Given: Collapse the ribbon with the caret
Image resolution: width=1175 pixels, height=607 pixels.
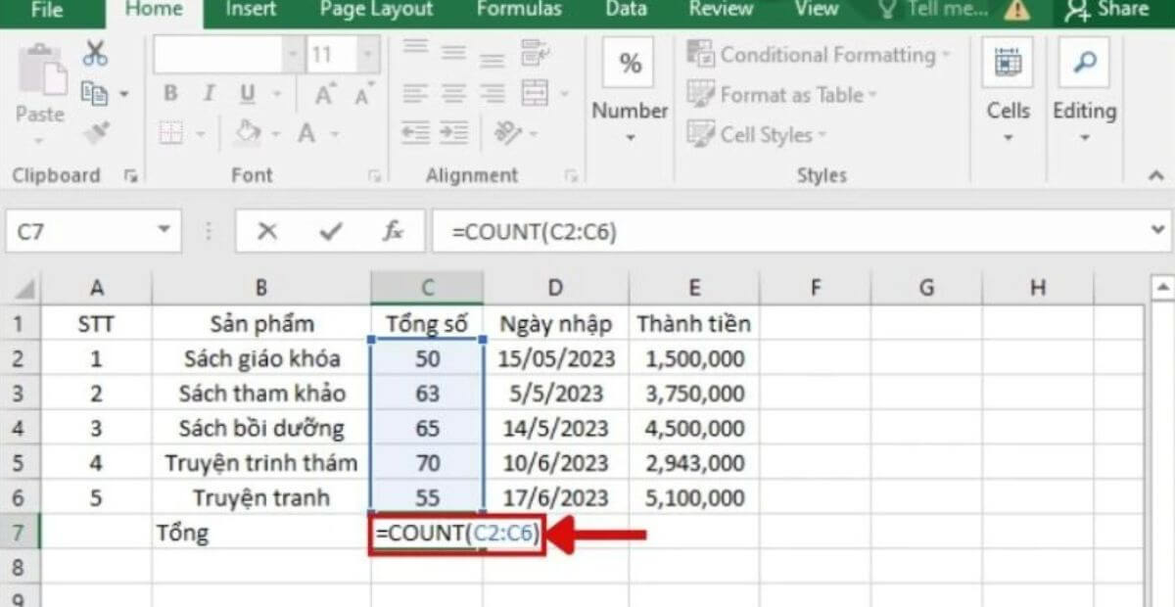Looking at the screenshot, I should [x=1154, y=176].
